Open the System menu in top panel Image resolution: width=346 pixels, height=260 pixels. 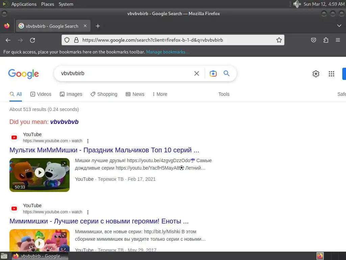tap(66, 4)
